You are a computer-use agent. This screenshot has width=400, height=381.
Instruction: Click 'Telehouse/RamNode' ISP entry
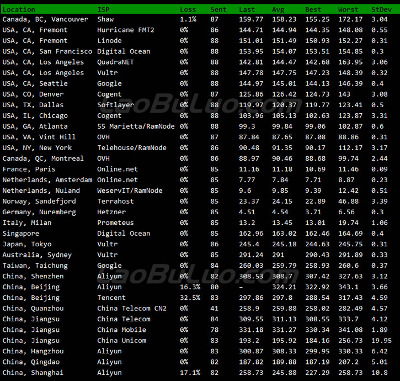(132, 148)
